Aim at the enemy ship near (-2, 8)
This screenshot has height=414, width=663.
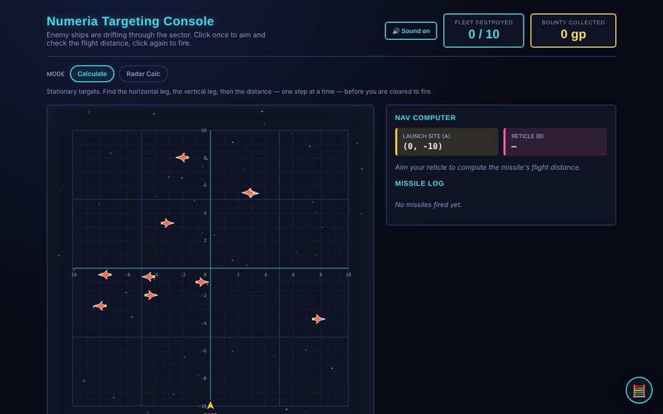[182, 157]
